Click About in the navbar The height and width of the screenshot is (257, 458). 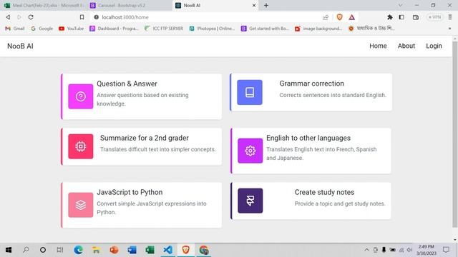point(406,46)
